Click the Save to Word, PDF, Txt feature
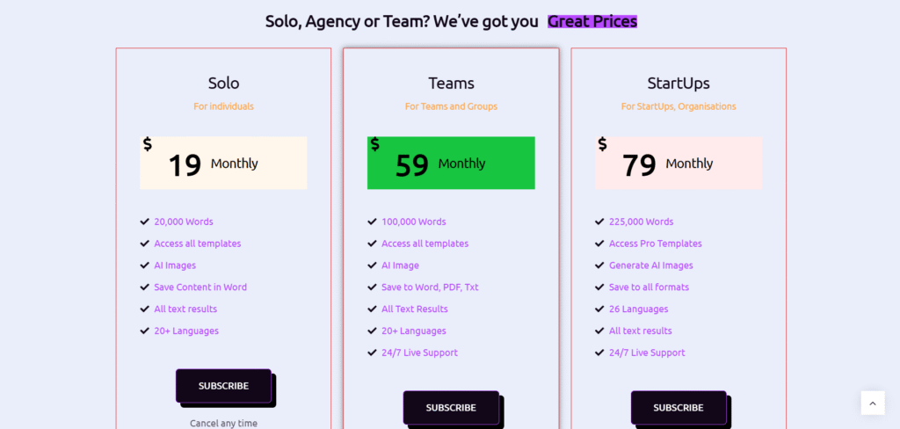900x429 pixels. 430,287
